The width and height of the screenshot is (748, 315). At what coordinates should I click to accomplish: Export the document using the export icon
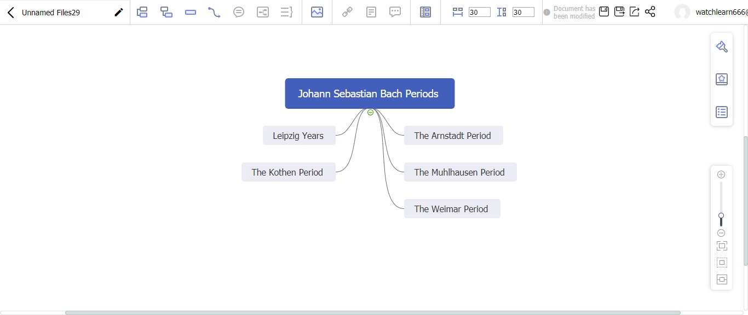pyautogui.click(x=635, y=11)
